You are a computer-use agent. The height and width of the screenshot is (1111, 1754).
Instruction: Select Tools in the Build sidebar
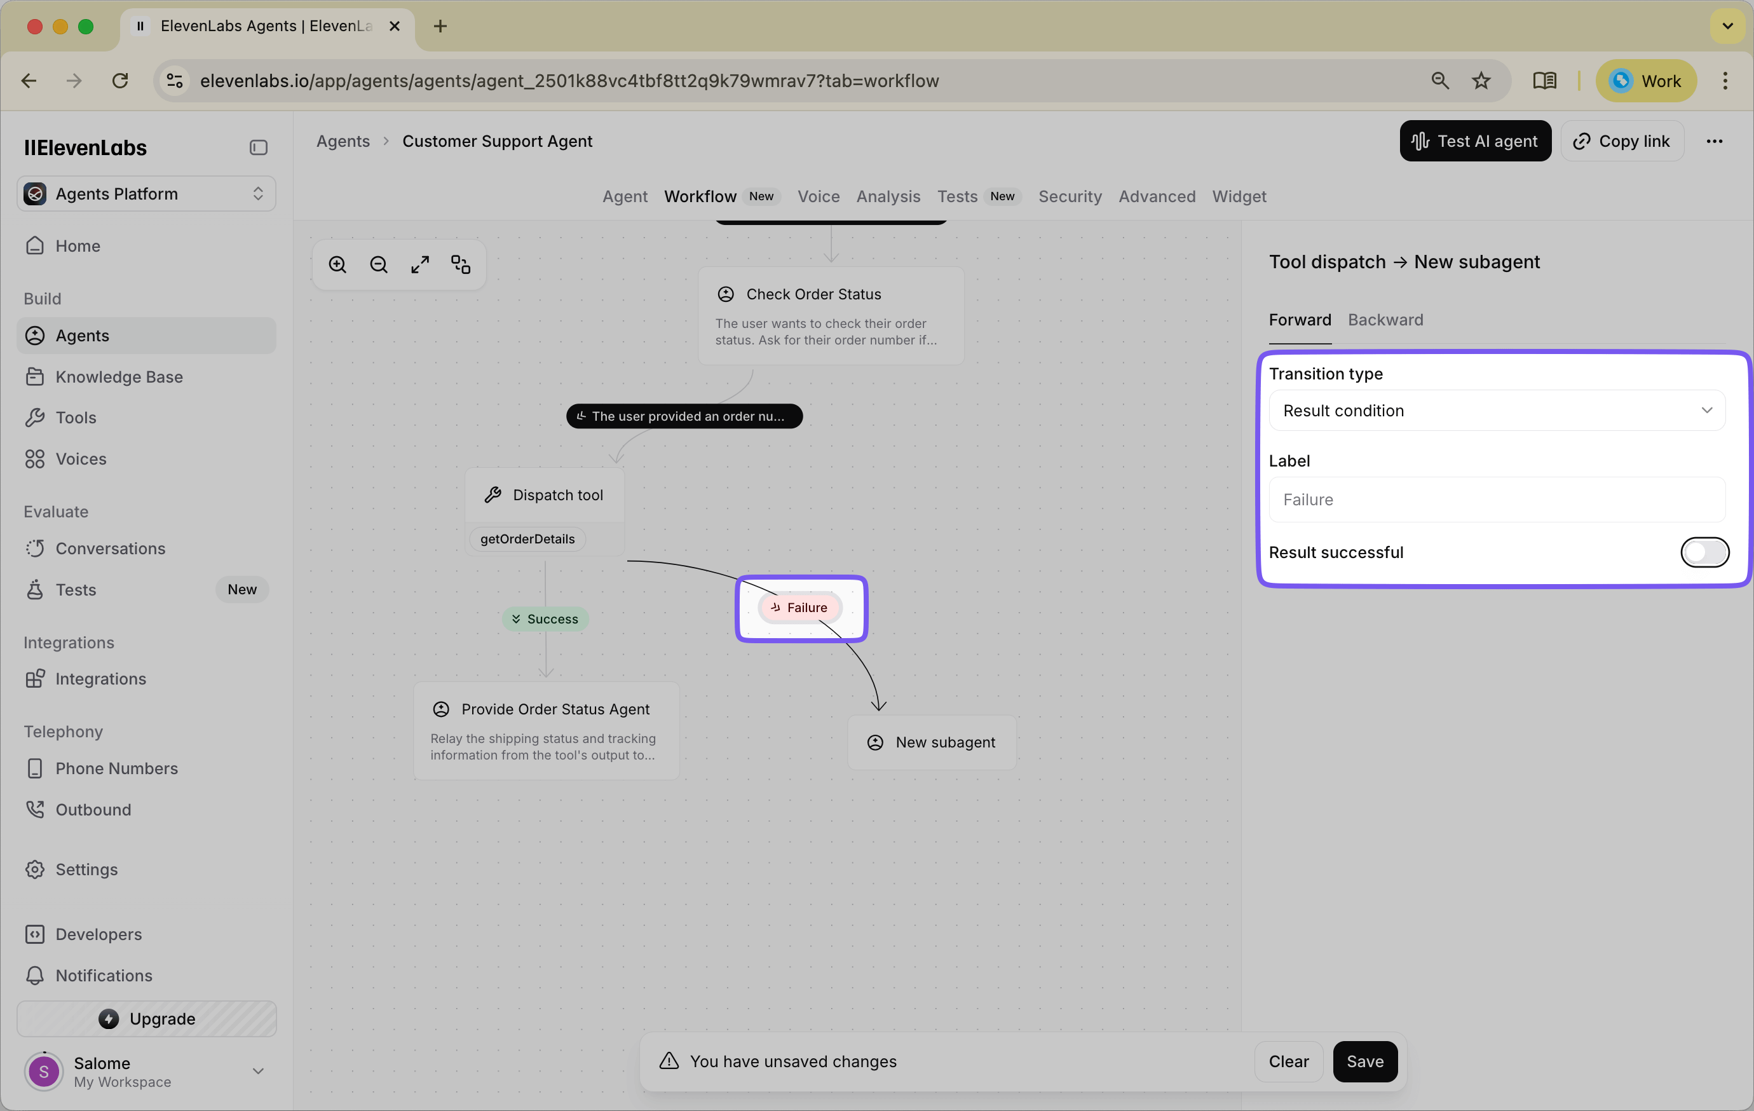[76, 418]
